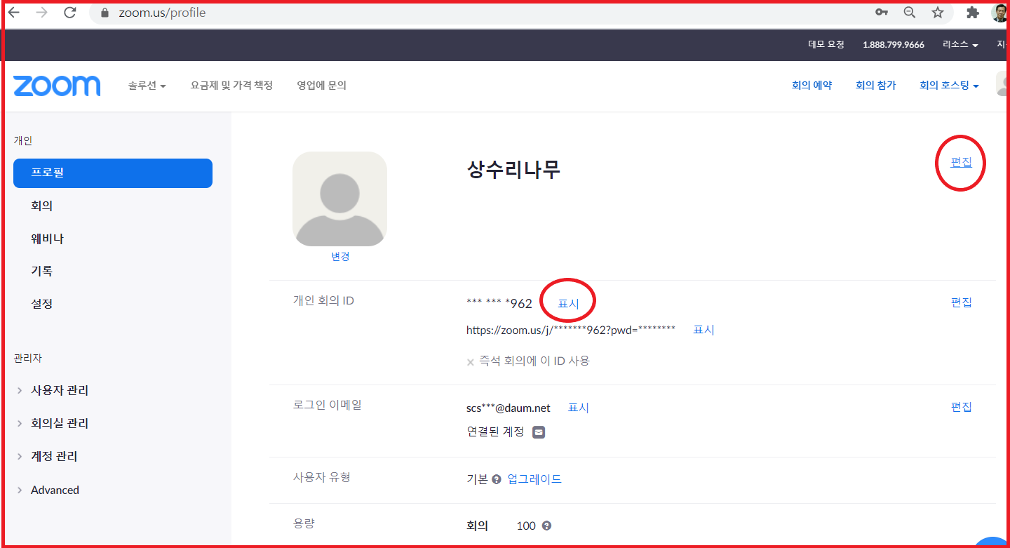Show the personal meeting ID with 표시
The height and width of the screenshot is (548, 1010).
568,304
